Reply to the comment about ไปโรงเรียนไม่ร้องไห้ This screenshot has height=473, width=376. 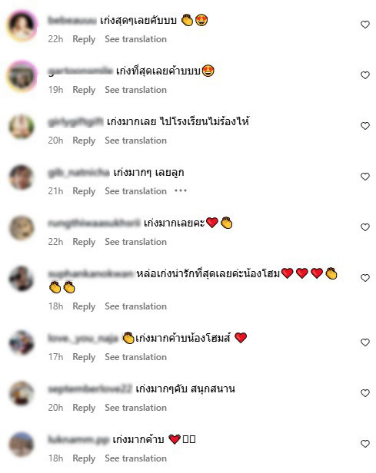click(x=84, y=141)
